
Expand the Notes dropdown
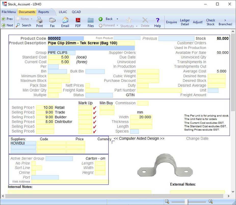pos(31,19)
